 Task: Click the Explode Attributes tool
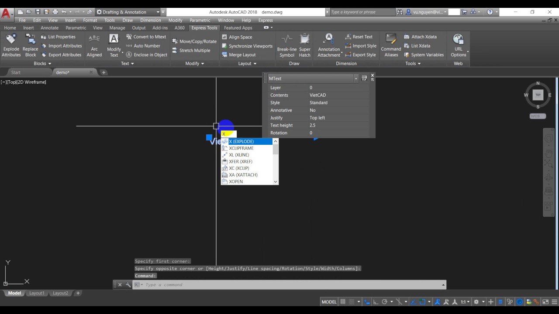[11, 45]
